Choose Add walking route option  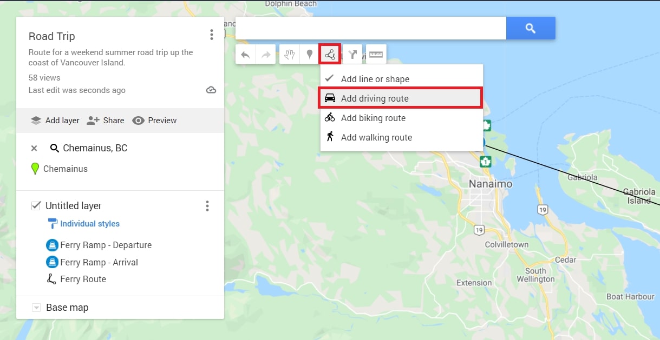tap(401, 137)
